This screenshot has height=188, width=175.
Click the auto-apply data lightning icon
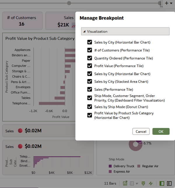(151, 183)
